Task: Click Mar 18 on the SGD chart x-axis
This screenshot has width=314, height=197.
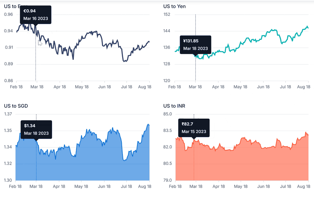Action: (x=37, y=186)
